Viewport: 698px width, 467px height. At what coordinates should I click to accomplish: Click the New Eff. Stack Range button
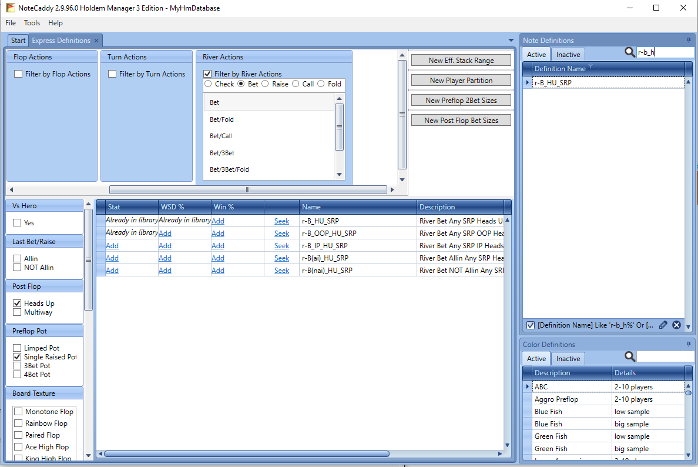pos(461,60)
